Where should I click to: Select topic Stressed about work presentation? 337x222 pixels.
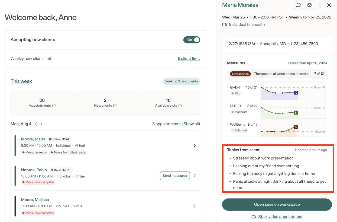click(263, 158)
